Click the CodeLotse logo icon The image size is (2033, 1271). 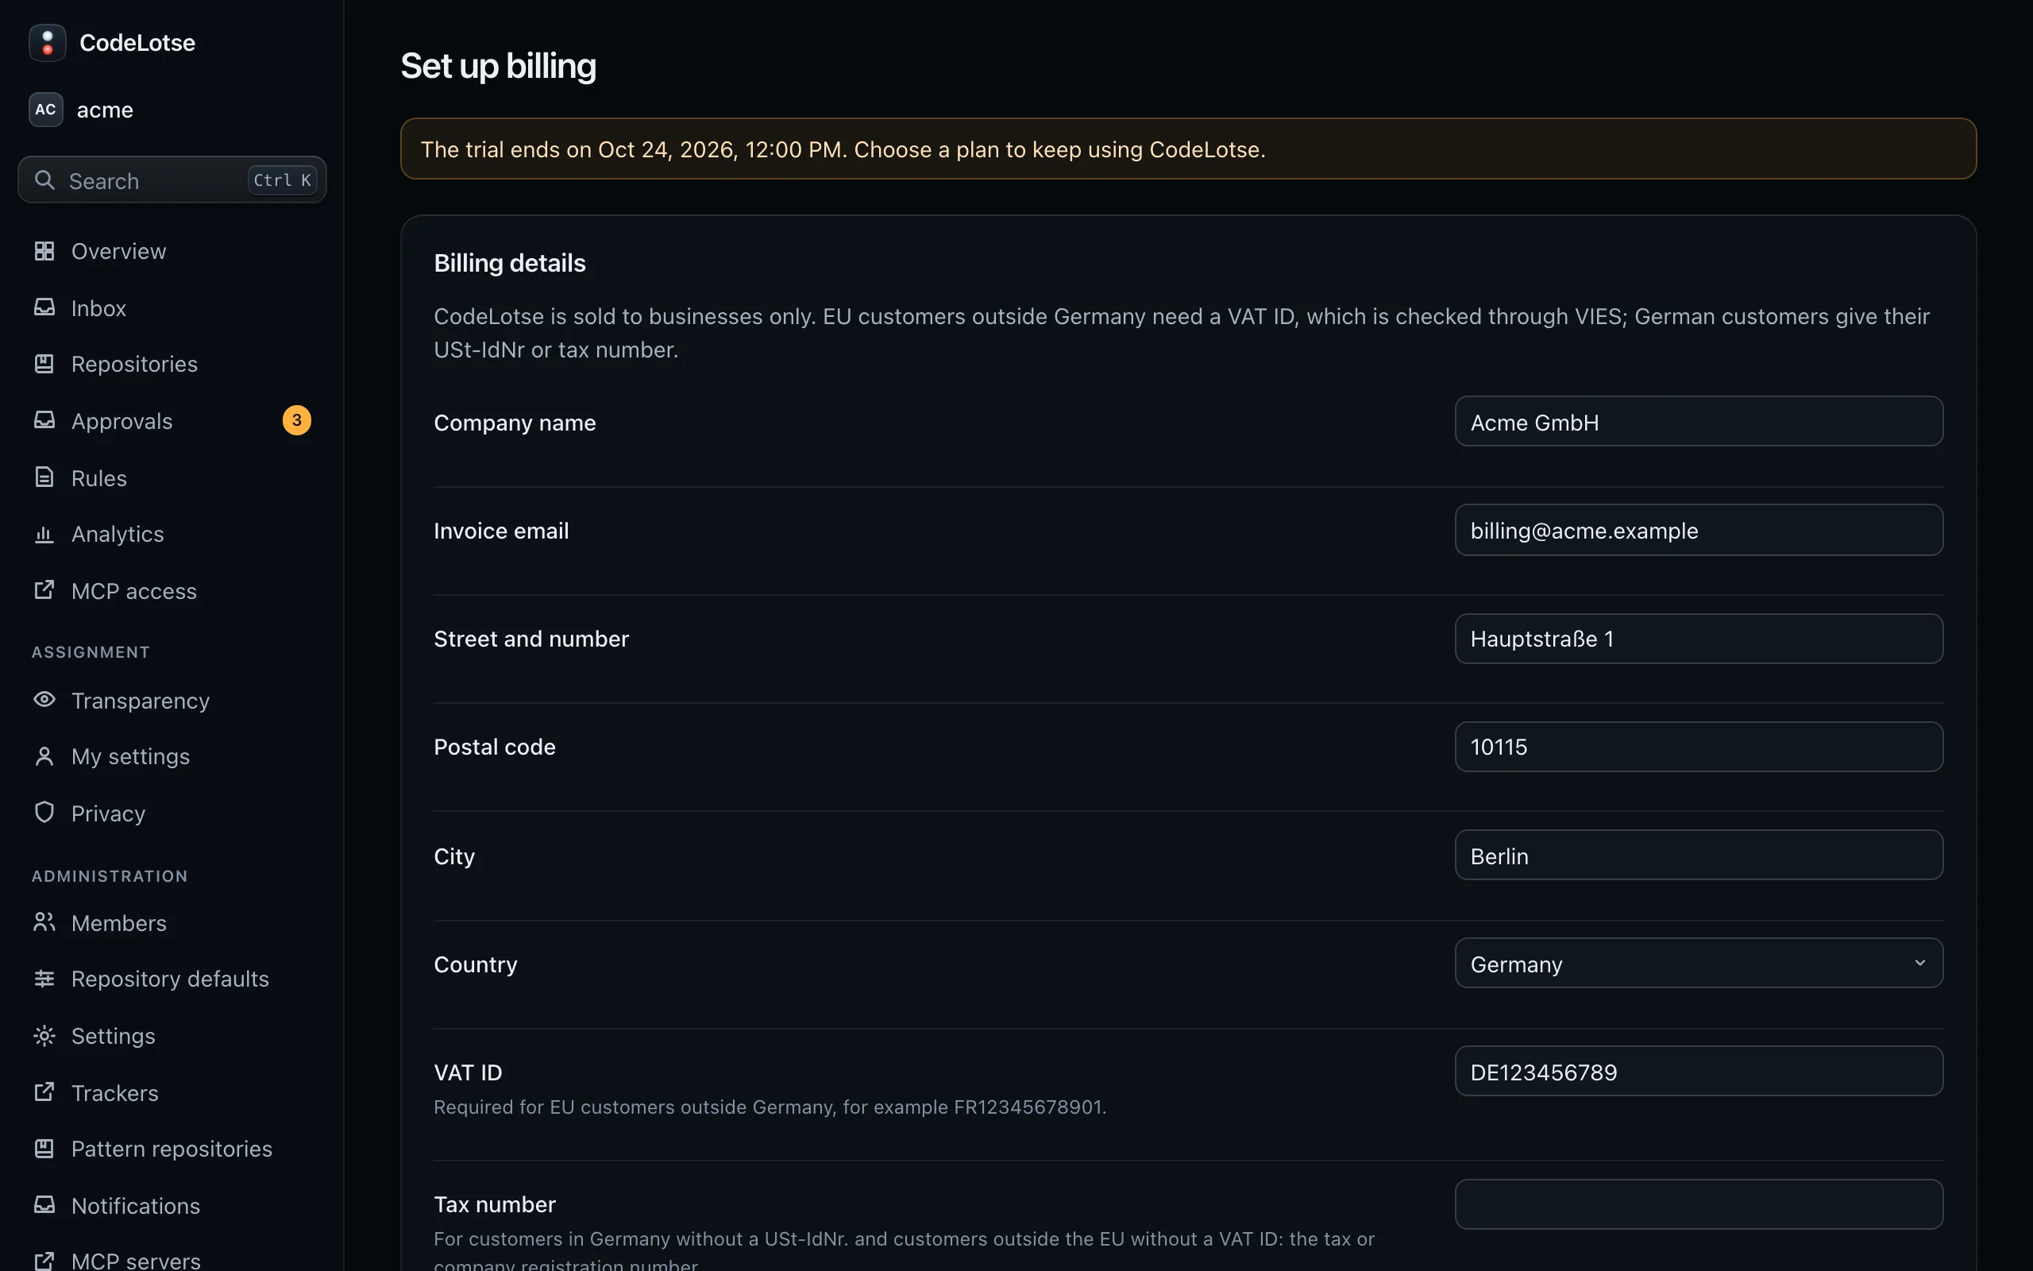[47, 42]
